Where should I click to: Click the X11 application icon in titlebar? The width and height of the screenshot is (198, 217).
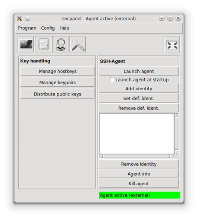coord(19,18)
